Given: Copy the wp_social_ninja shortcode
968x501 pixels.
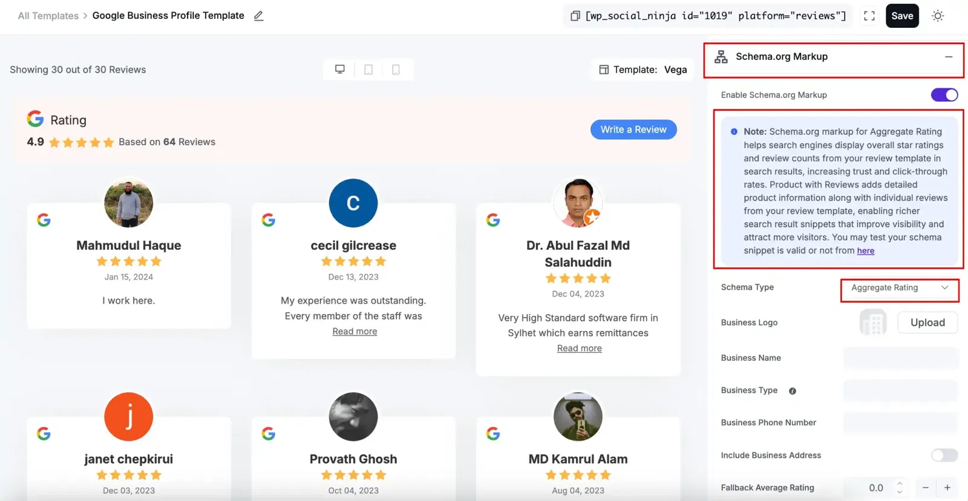Looking at the screenshot, I should point(575,16).
